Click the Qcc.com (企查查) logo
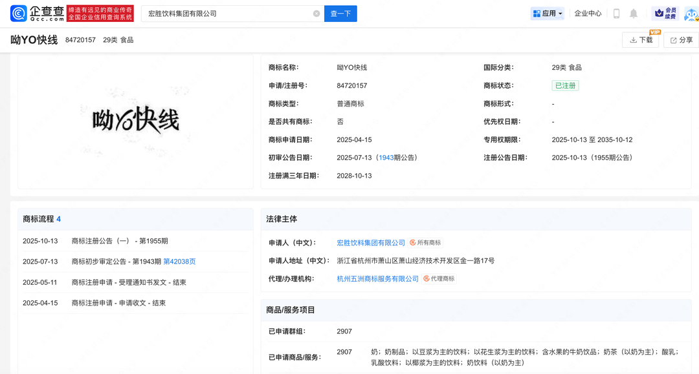The image size is (699, 374). [x=38, y=14]
